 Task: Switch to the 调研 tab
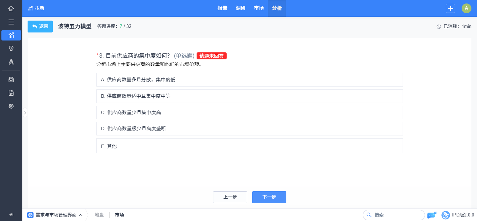241,8
